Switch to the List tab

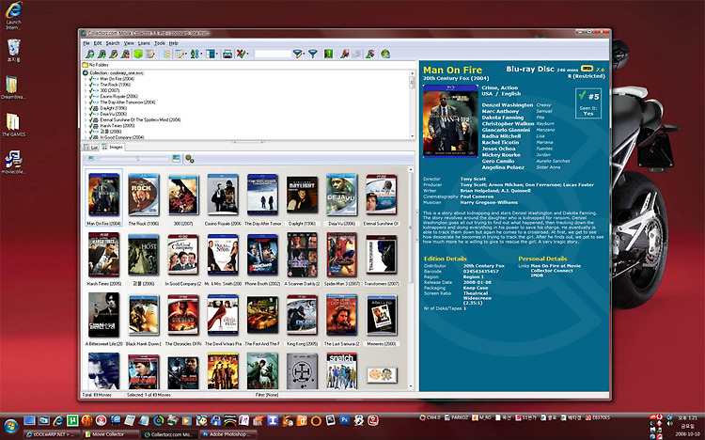(x=91, y=147)
